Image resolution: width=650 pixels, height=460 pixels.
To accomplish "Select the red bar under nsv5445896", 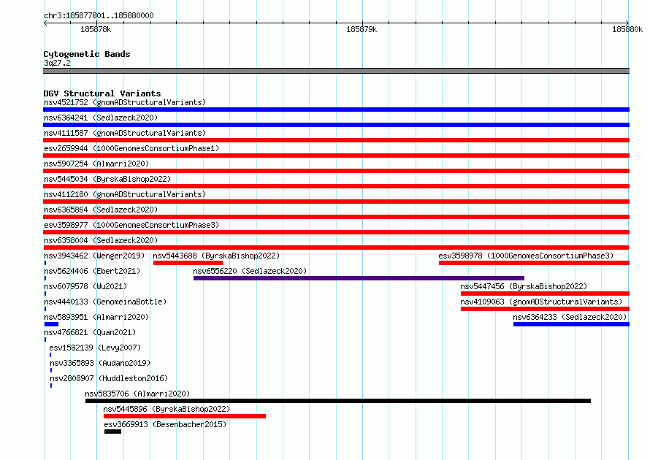I will [x=185, y=416].
